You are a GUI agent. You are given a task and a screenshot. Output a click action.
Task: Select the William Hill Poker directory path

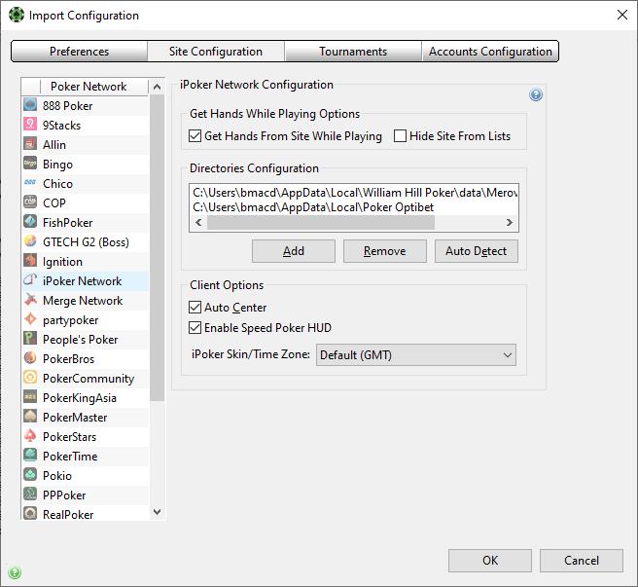pos(354,193)
